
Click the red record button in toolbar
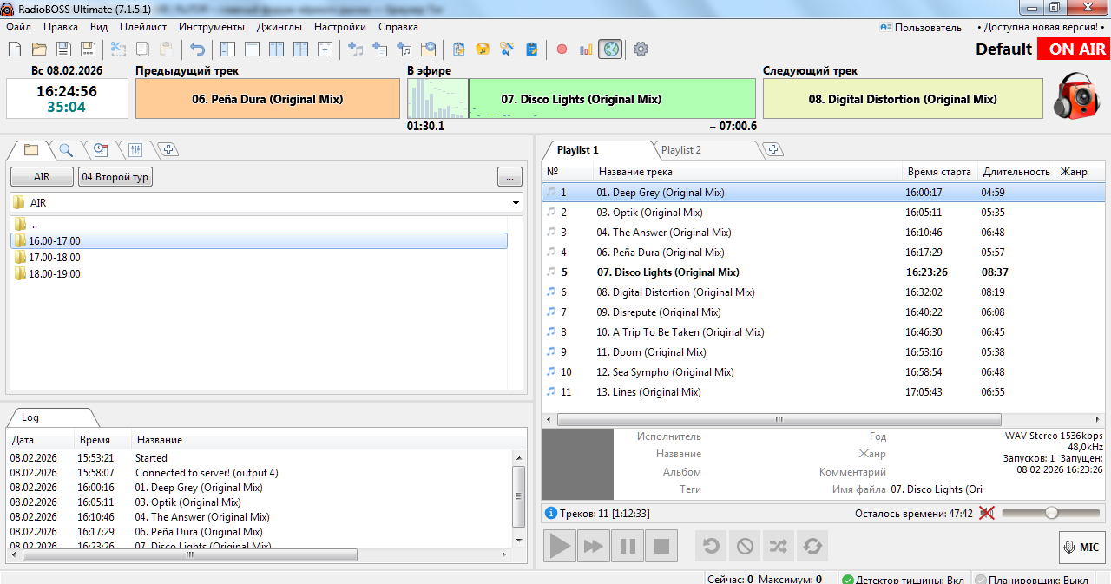point(562,49)
